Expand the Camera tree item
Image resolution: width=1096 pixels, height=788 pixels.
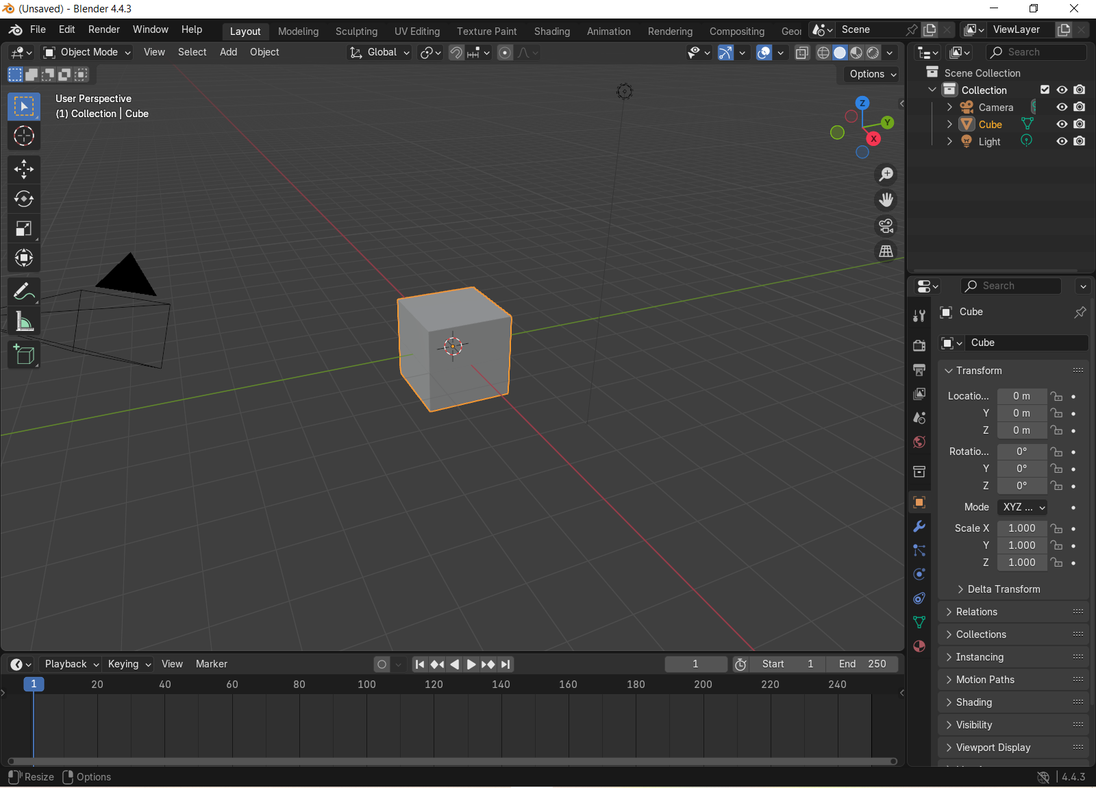click(949, 107)
